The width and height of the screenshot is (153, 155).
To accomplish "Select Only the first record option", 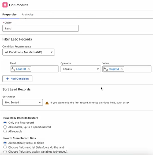I will [5, 123].
